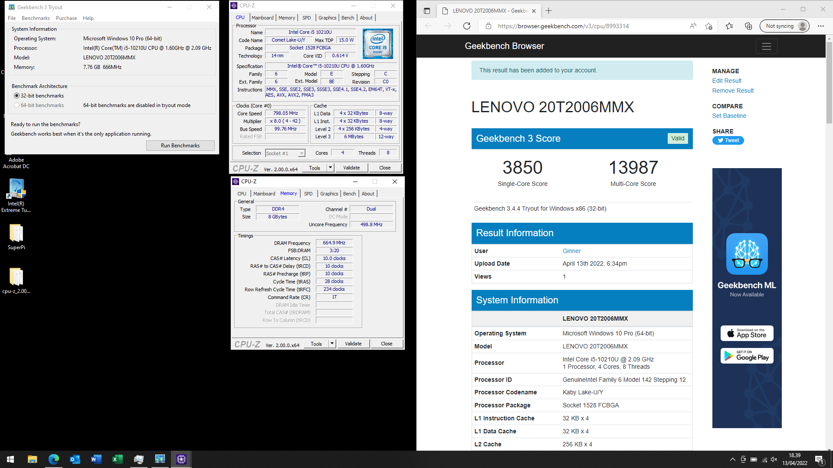Open the notification center icon

tap(820, 459)
